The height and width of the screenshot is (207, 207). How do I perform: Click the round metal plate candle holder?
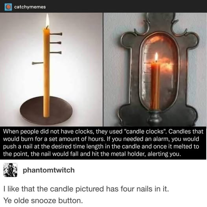coord(46,110)
